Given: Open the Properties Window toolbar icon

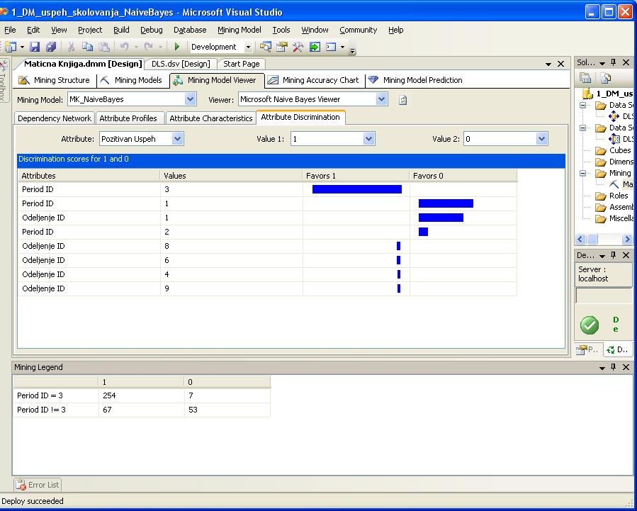Looking at the screenshot, I should click(x=281, y=47).
